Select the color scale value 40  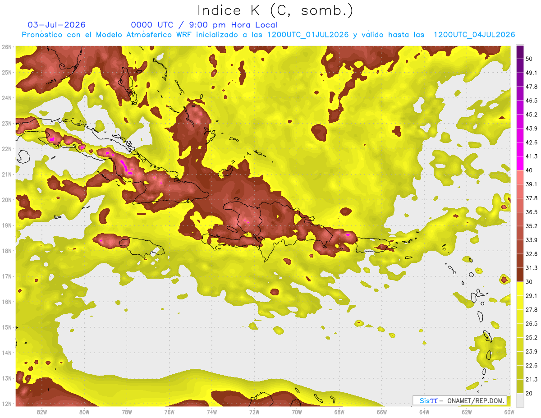point(529,170)
